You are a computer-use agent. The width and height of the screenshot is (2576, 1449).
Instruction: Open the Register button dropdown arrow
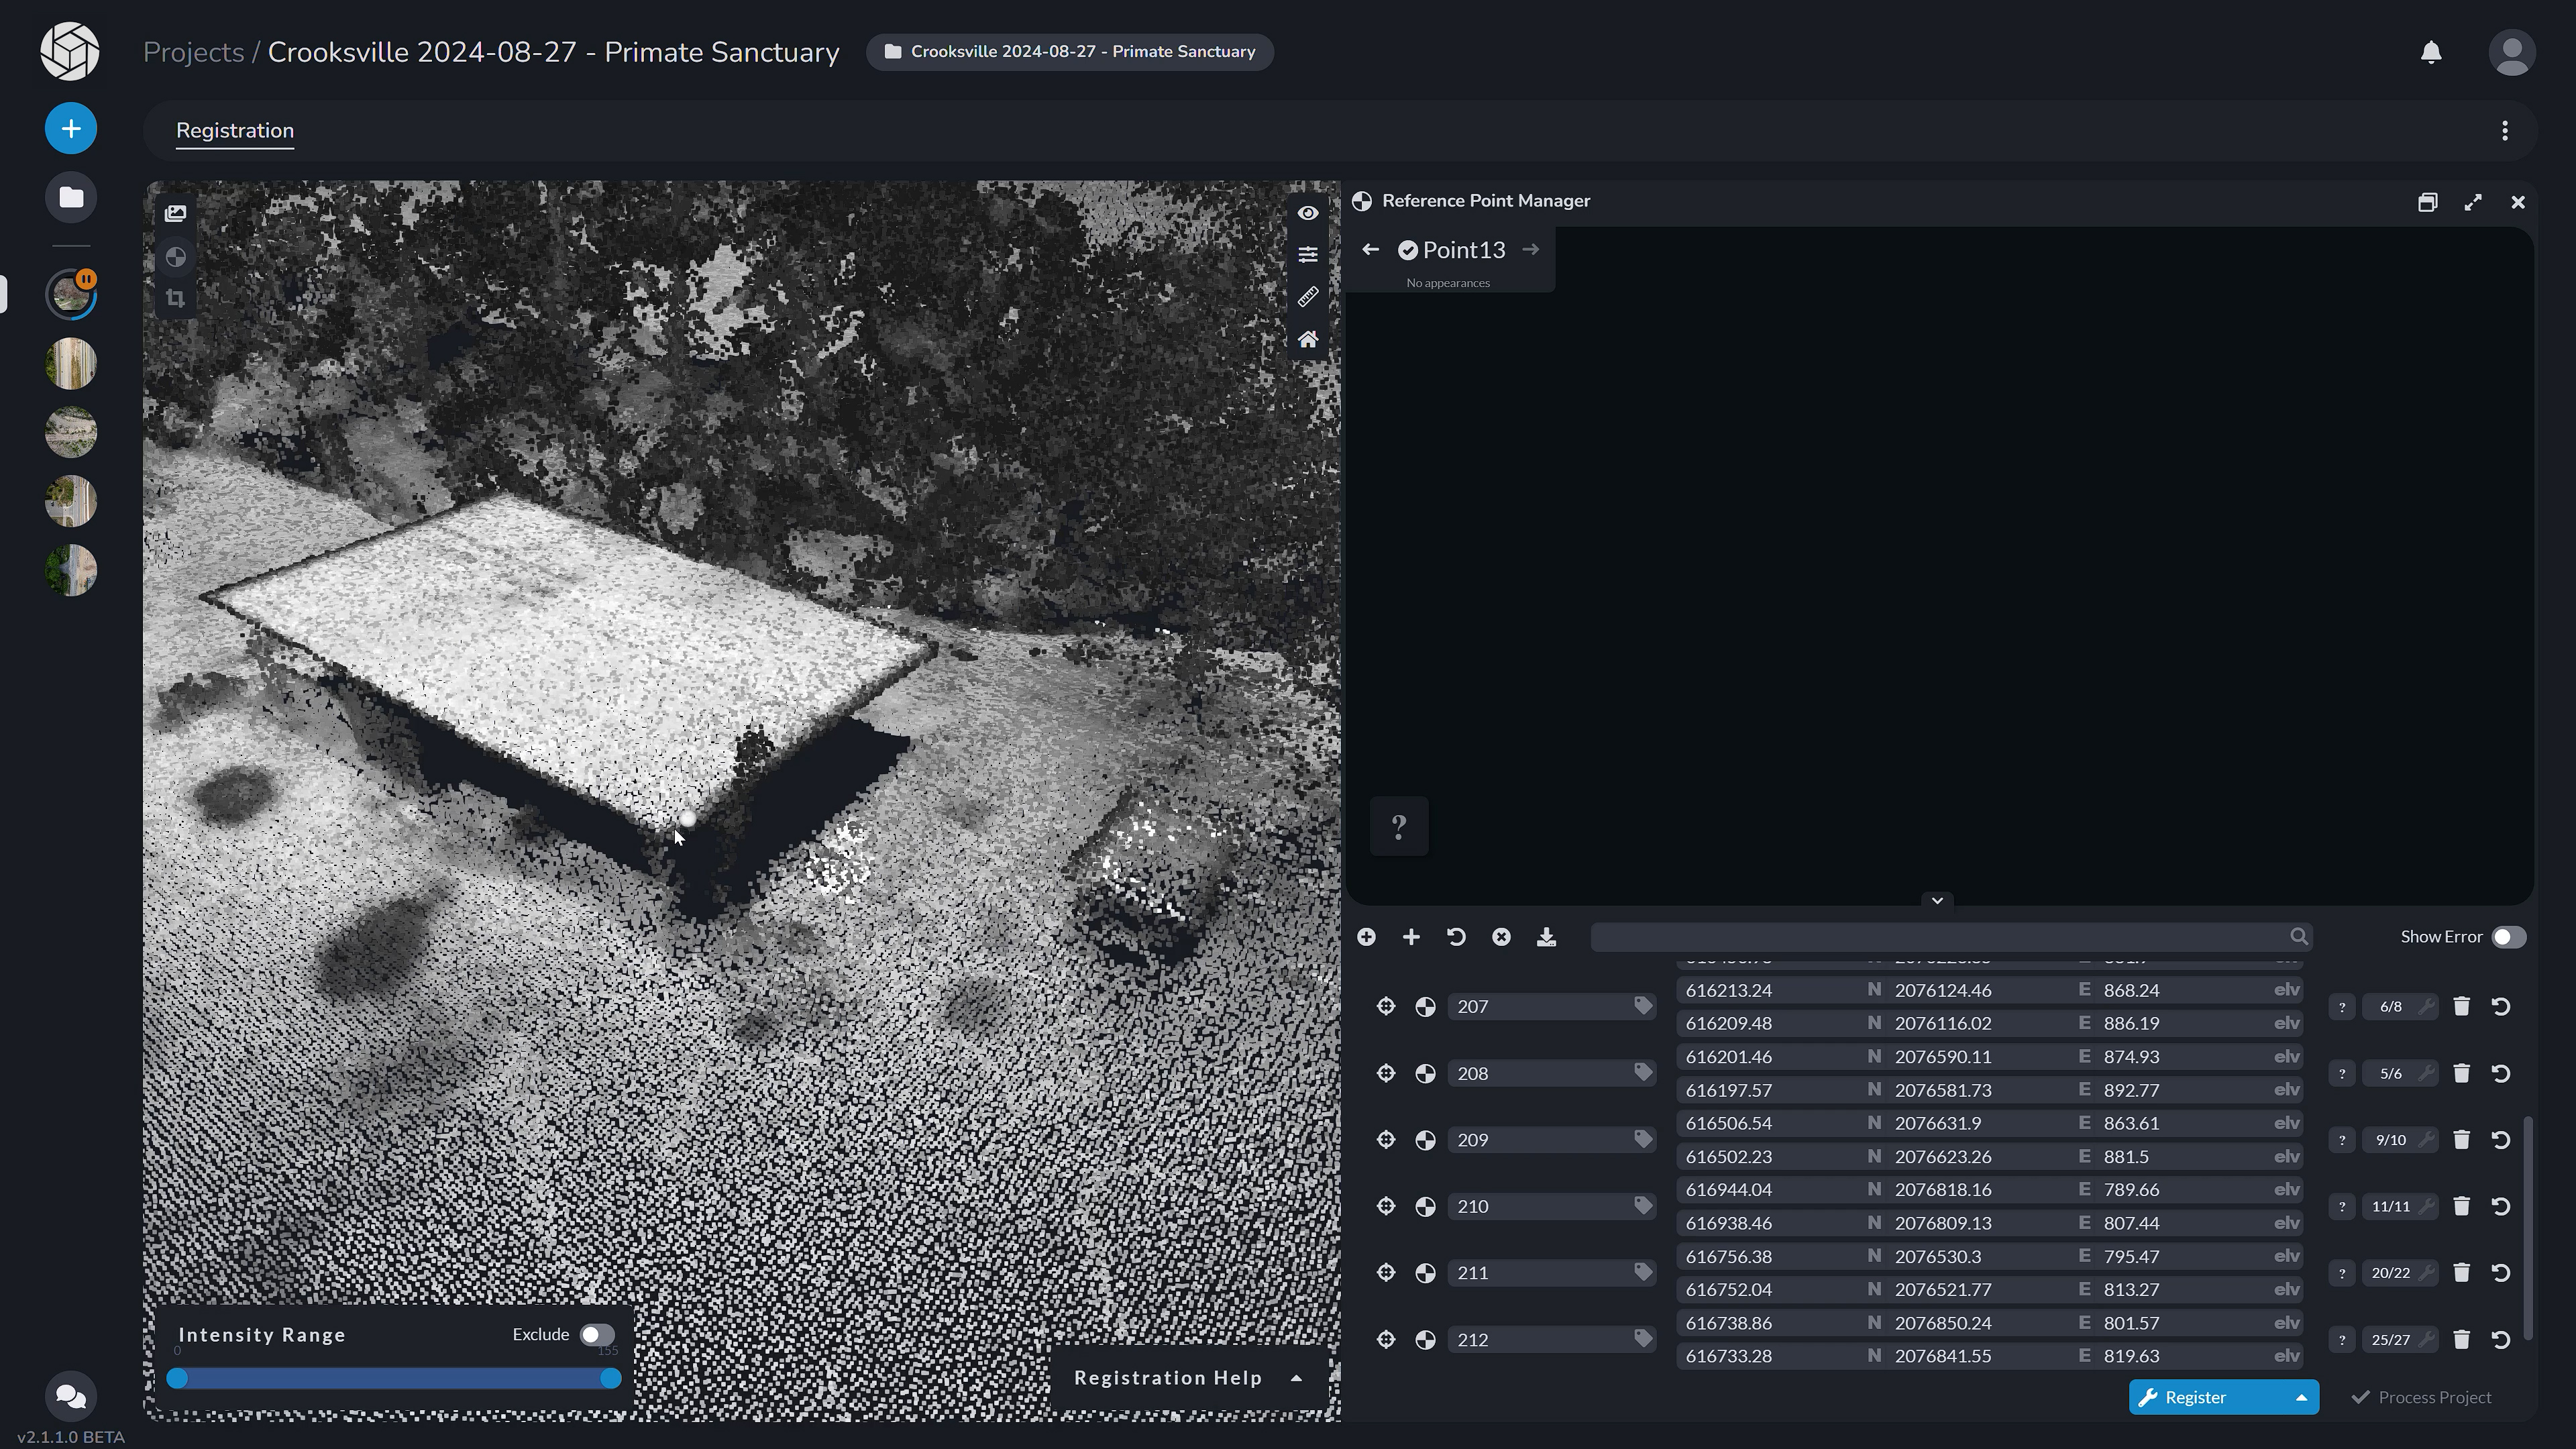click(2300, 1398)
